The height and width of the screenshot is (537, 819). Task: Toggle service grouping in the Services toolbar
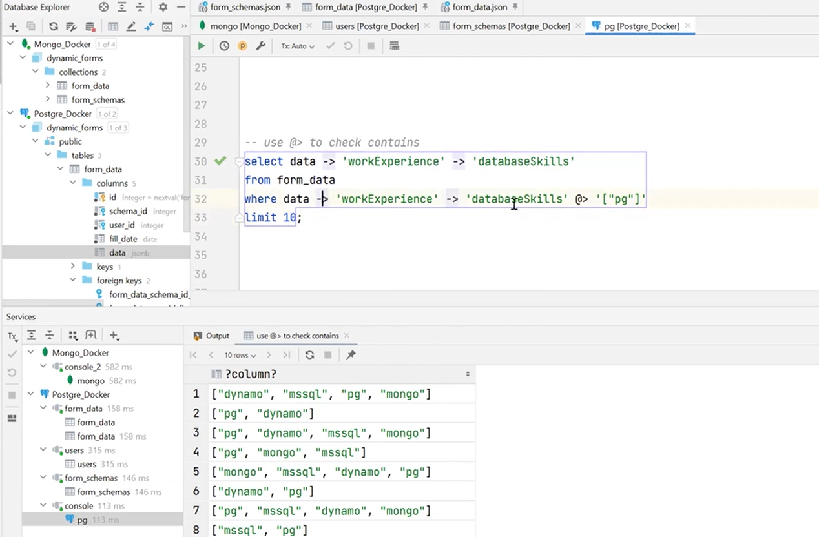(x=73, y=335)
